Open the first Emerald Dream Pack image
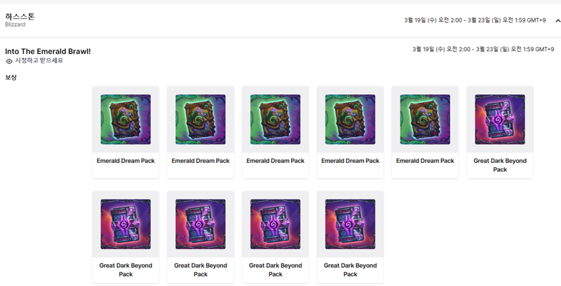 pos(126,120)
